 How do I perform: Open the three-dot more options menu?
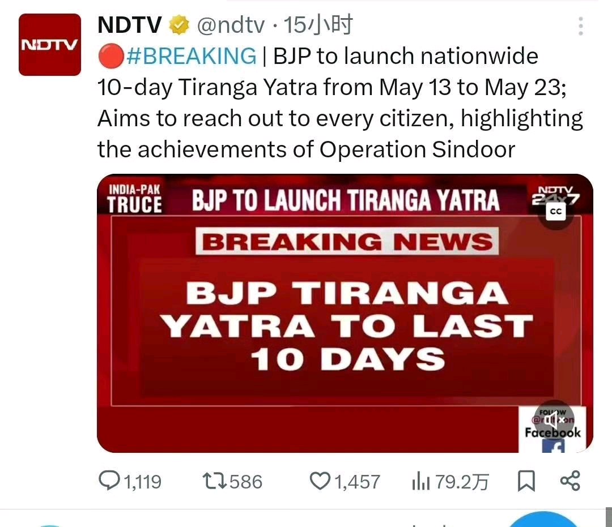[581, 26]
